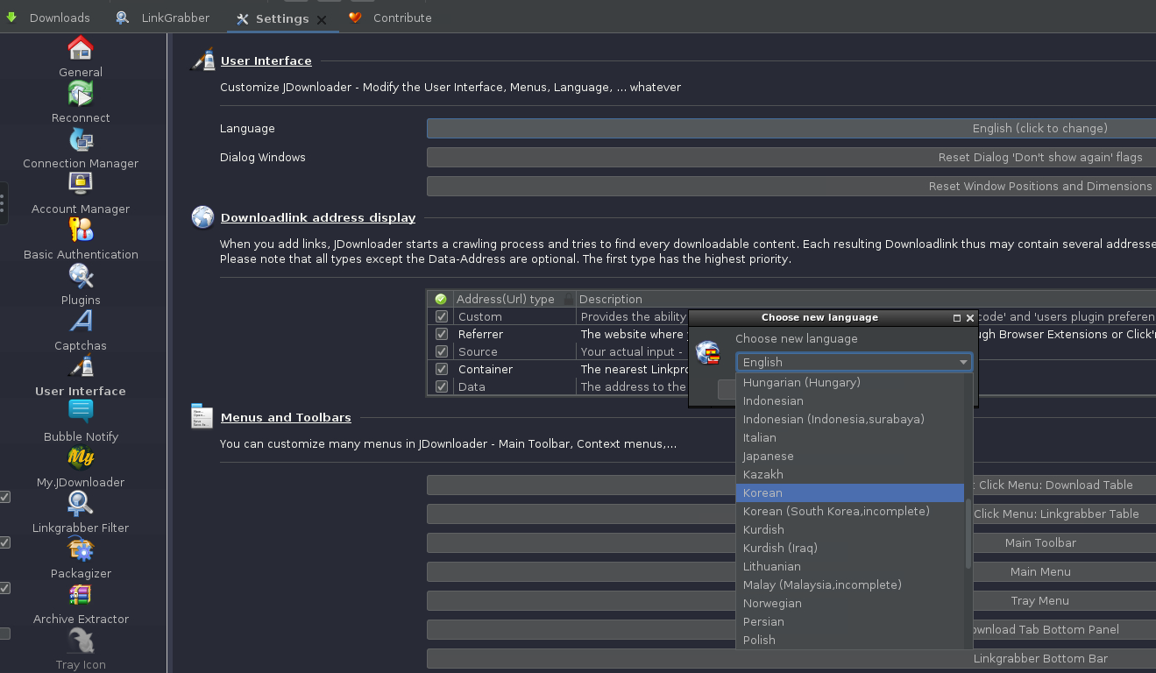Pick Kurdish (Iraq) from the list
This screenshot has width=1156, height=673.
pos(850,548)
